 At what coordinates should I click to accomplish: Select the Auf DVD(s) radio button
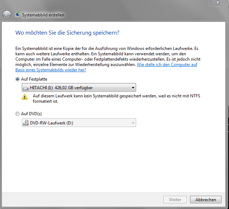click(18, 114)
